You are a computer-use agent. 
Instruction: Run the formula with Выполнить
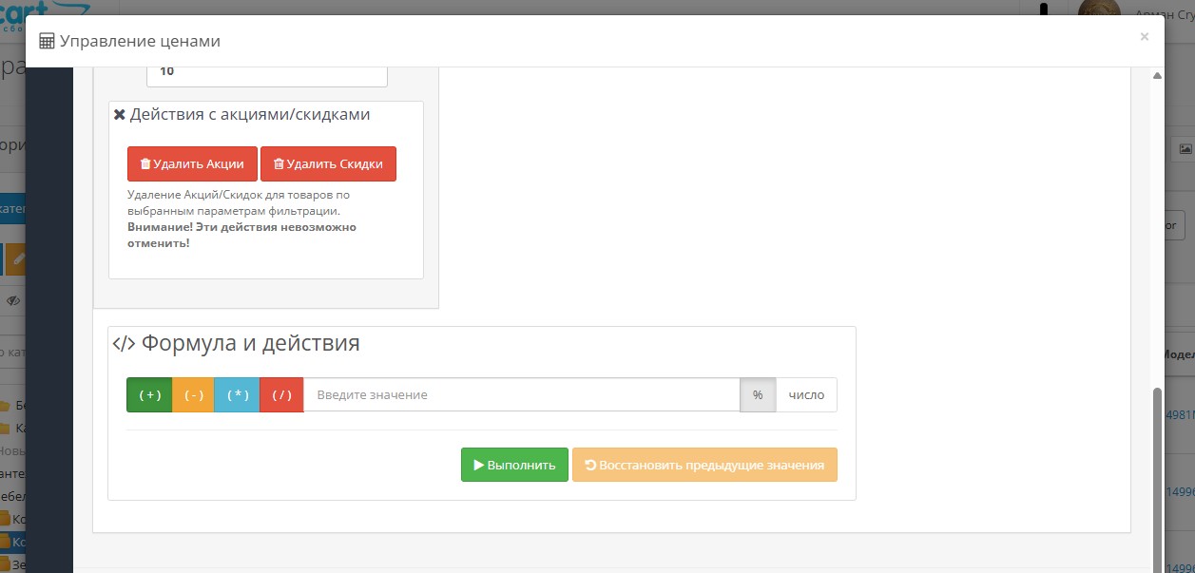pyautogui.click(x=514, y=465)
